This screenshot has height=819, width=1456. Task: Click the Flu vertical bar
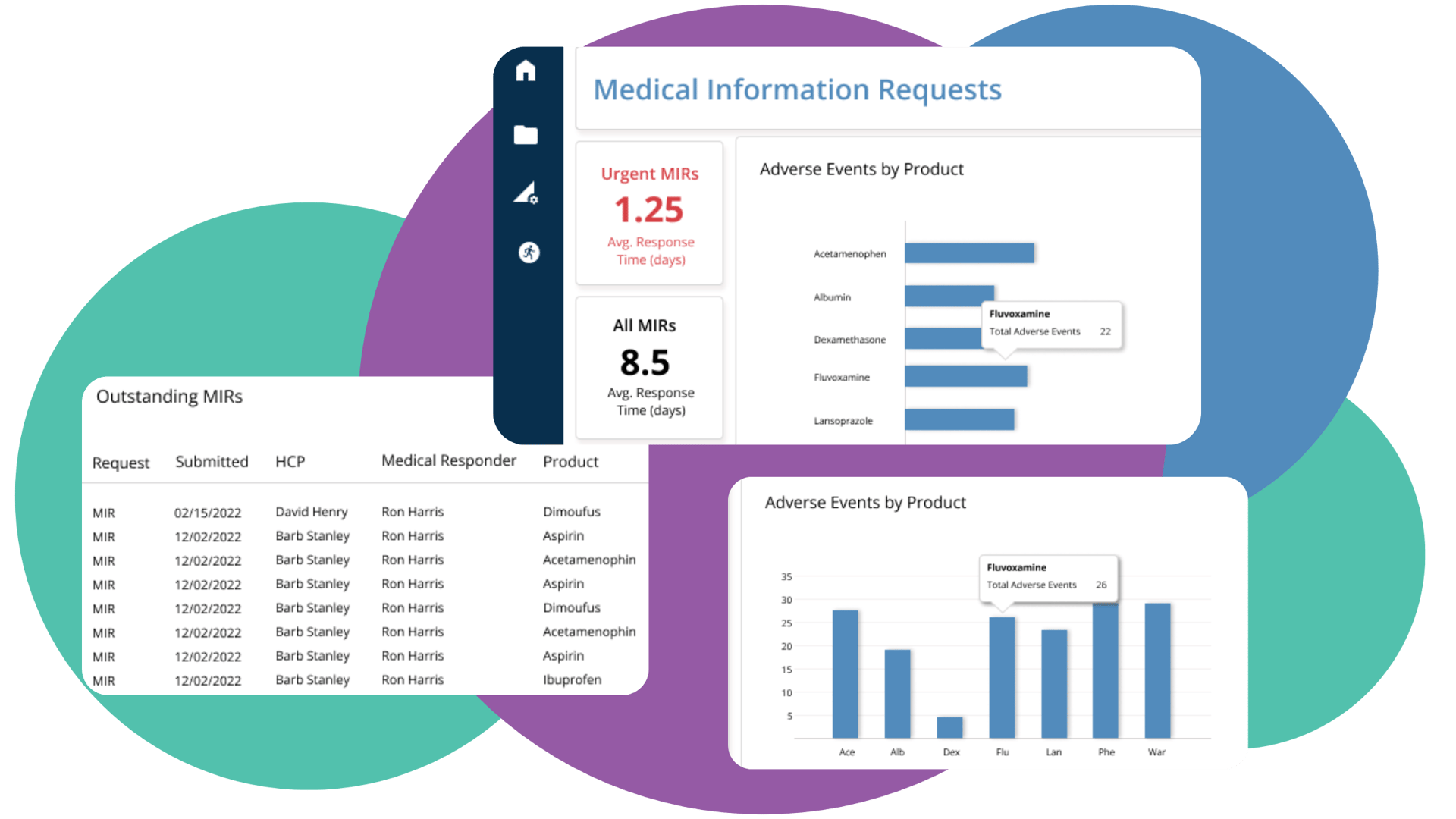(1003, 678)
